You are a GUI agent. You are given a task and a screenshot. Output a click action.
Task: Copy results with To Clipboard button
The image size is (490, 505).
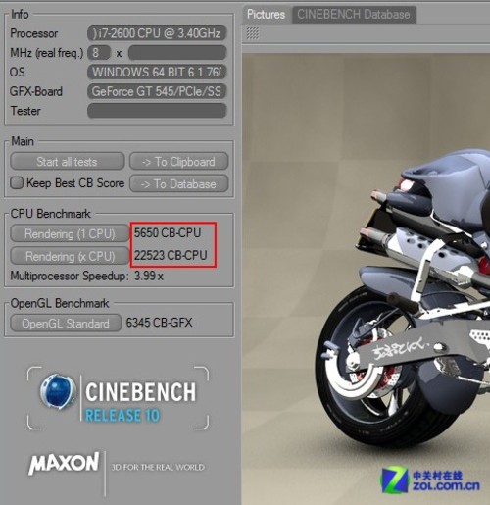click(x=178, y=162)
